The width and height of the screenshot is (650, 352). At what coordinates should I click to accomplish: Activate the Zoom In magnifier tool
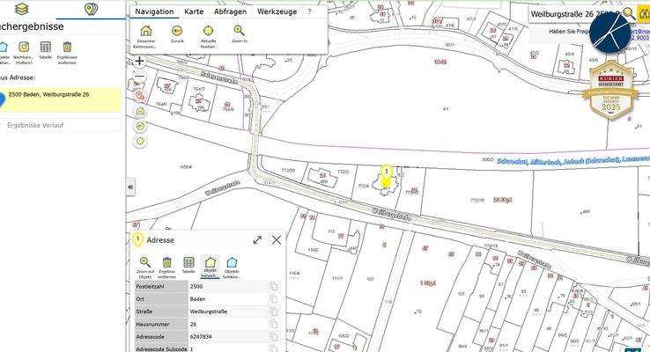pos(240,32)
